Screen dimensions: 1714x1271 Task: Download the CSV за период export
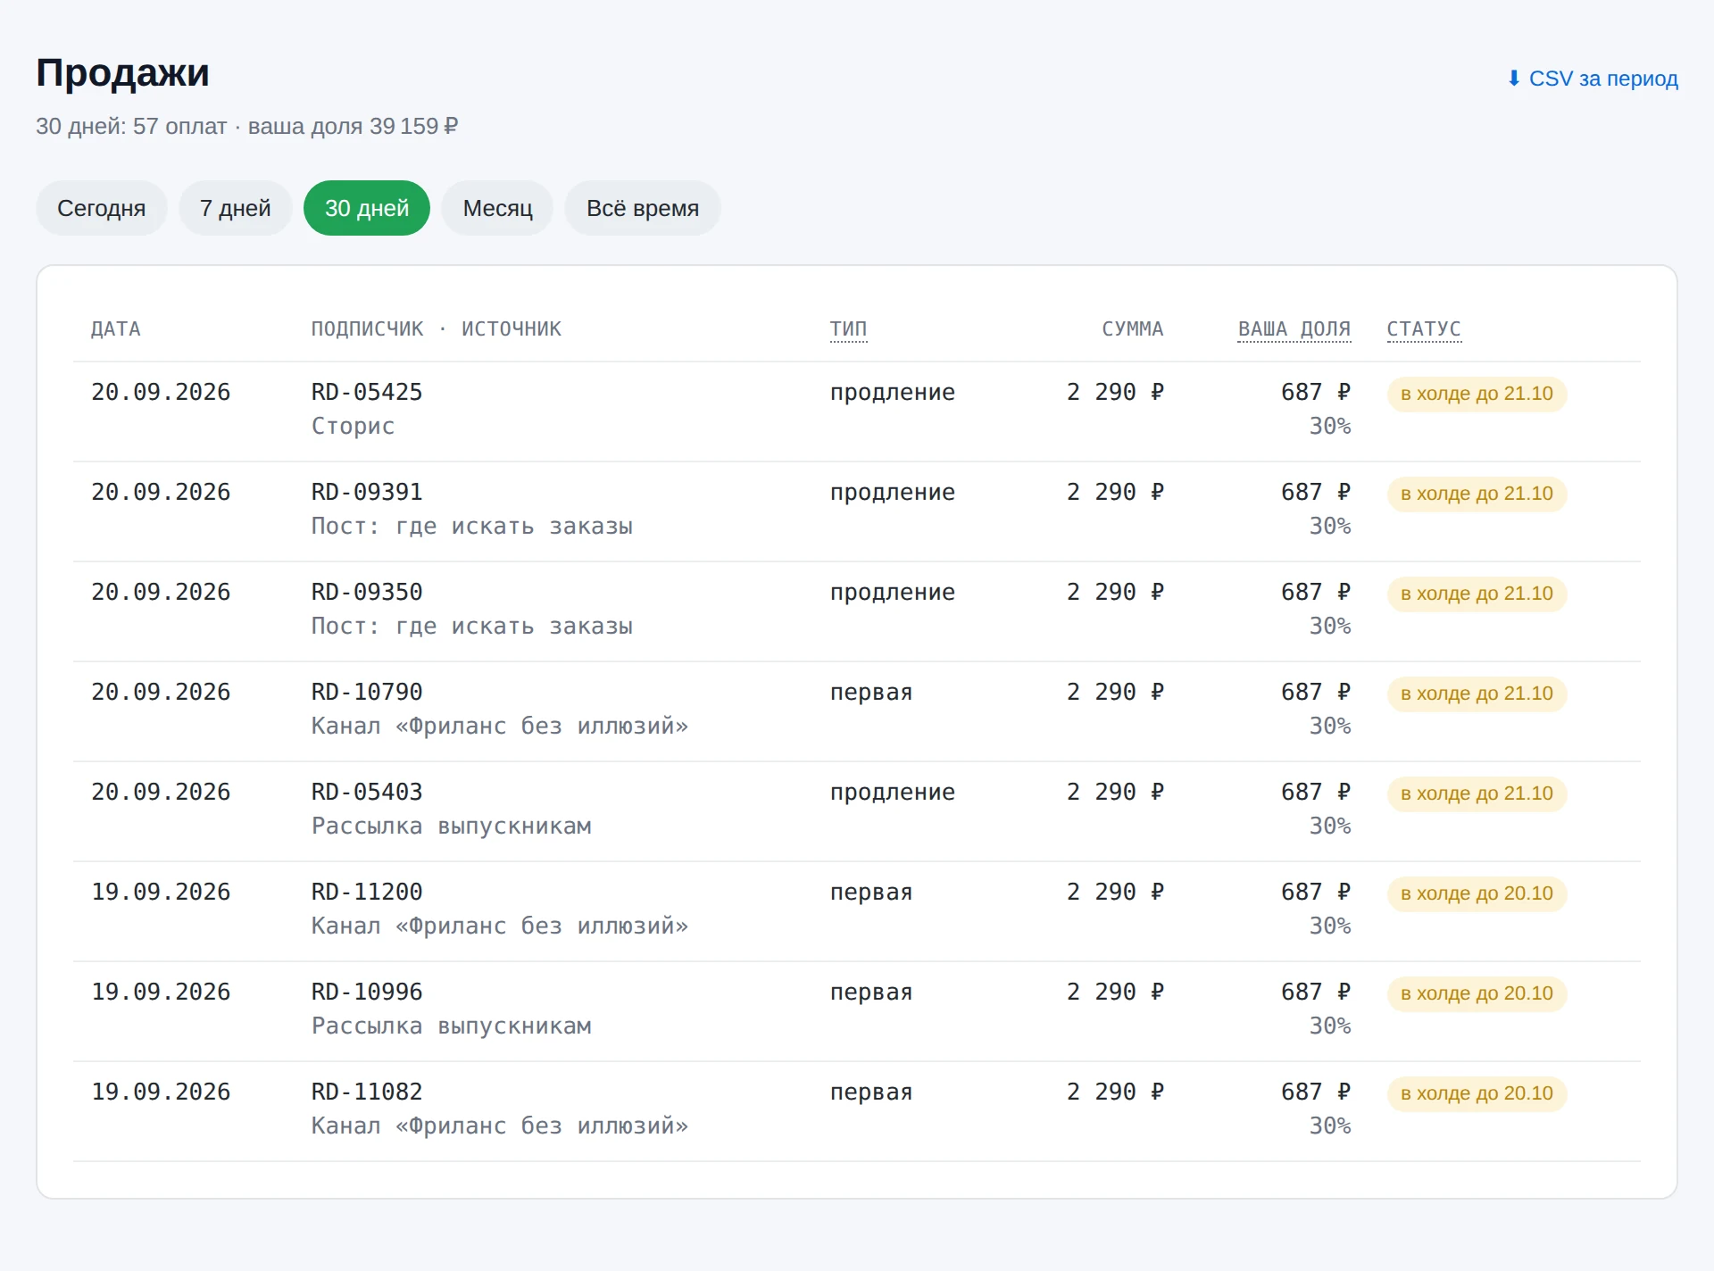click(x=1593, y=79)
